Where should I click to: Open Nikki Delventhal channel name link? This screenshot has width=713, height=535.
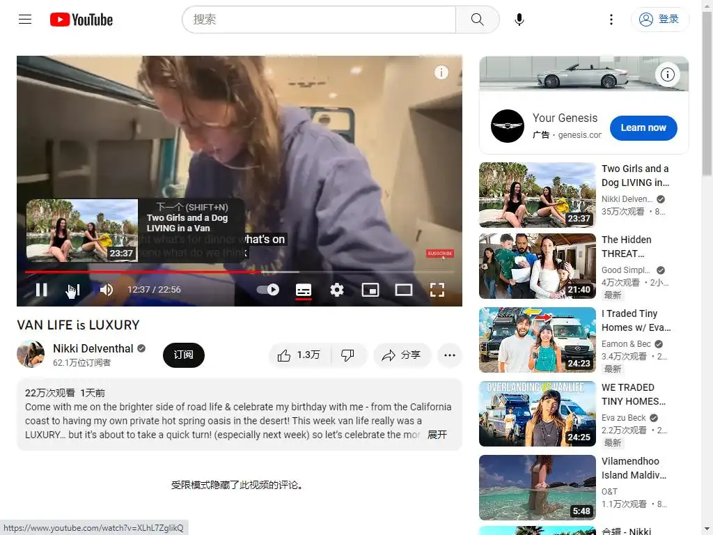93,348
